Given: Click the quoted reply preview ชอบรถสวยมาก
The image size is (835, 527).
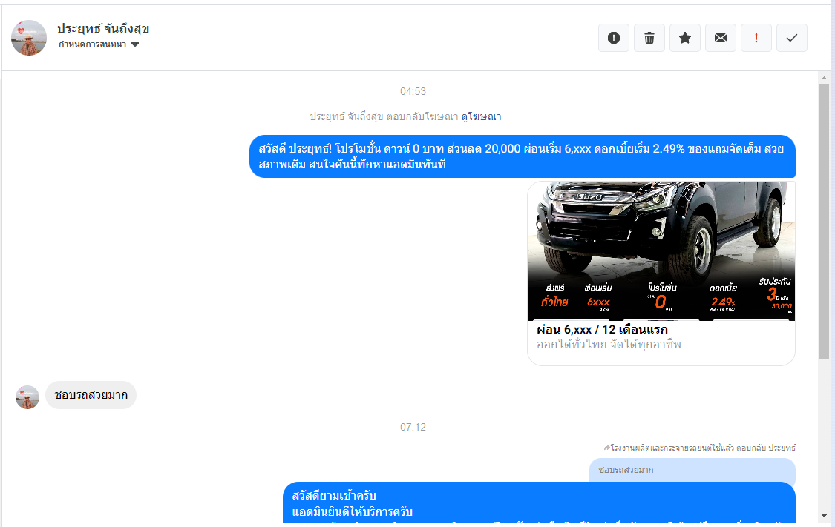Looking at the screenshot, I should (x=692, y=470).
